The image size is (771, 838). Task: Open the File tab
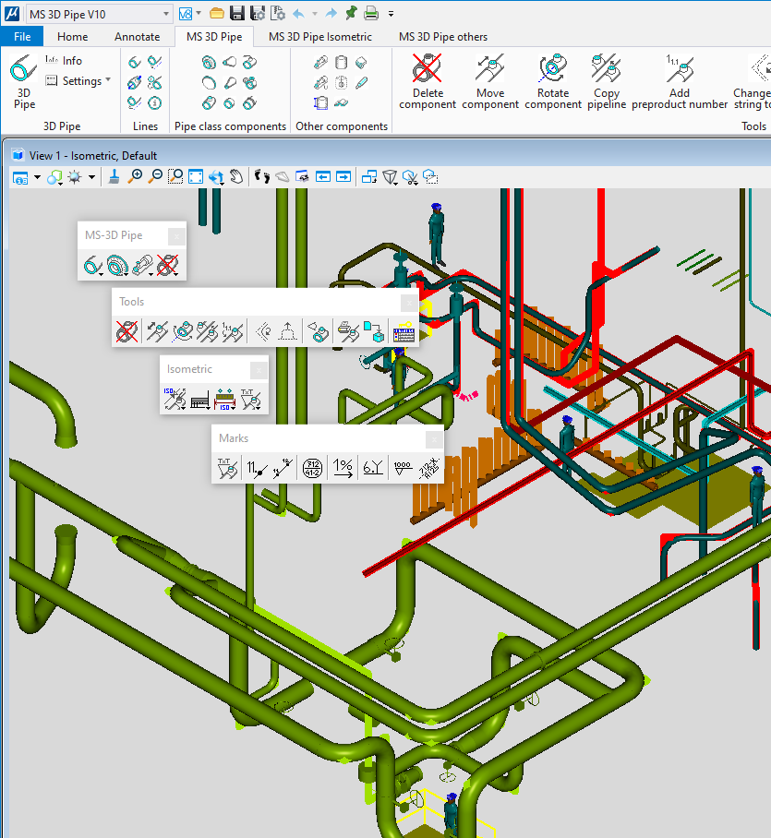22,36
